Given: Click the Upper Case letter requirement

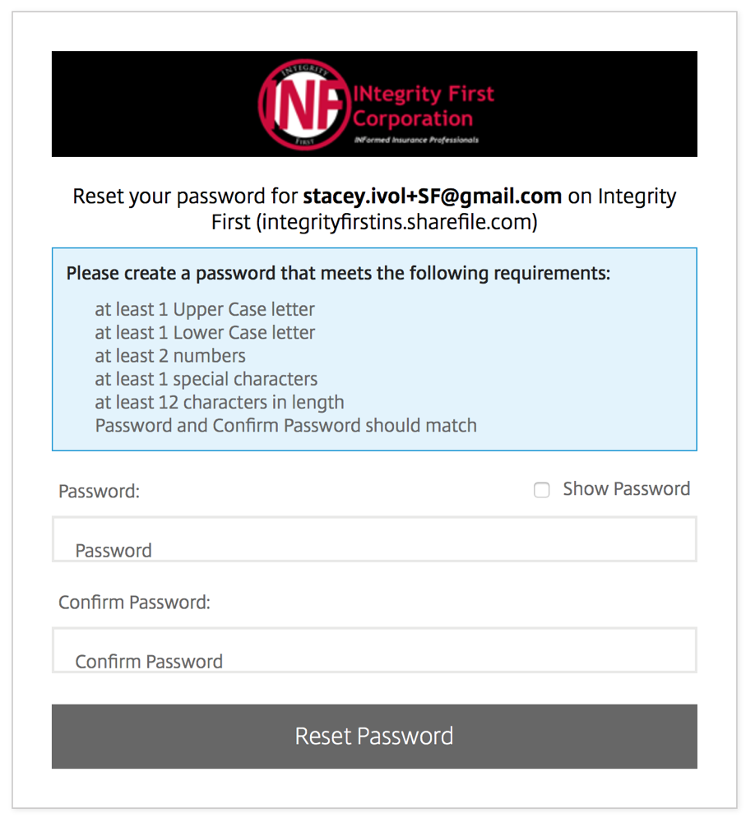Looking at the screenshot, I should point(205,309).
